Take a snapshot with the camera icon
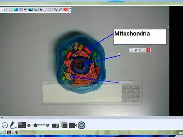 point(56,125)
